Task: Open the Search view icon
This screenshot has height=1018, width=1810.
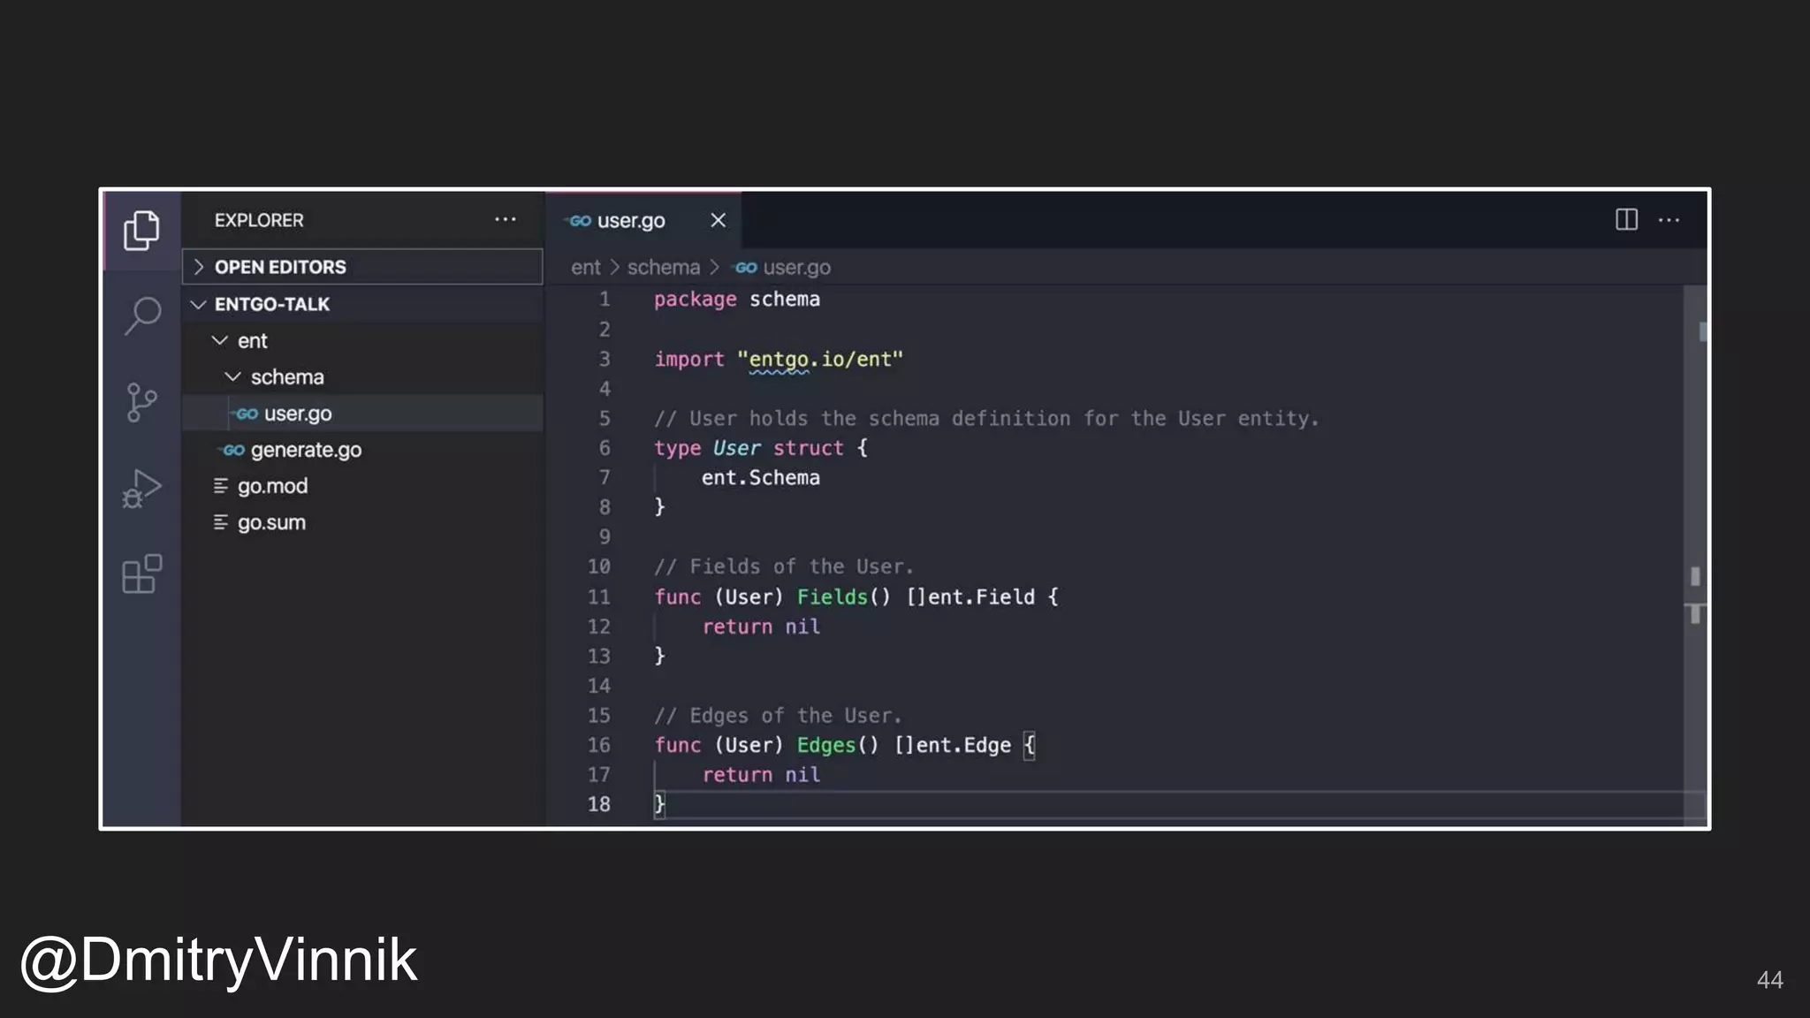Action: [x=142, y=315]
